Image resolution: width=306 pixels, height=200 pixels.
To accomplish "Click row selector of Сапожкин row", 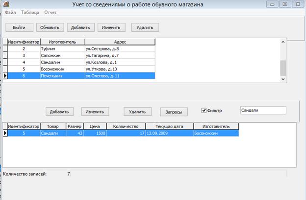I will click(5, 55).
